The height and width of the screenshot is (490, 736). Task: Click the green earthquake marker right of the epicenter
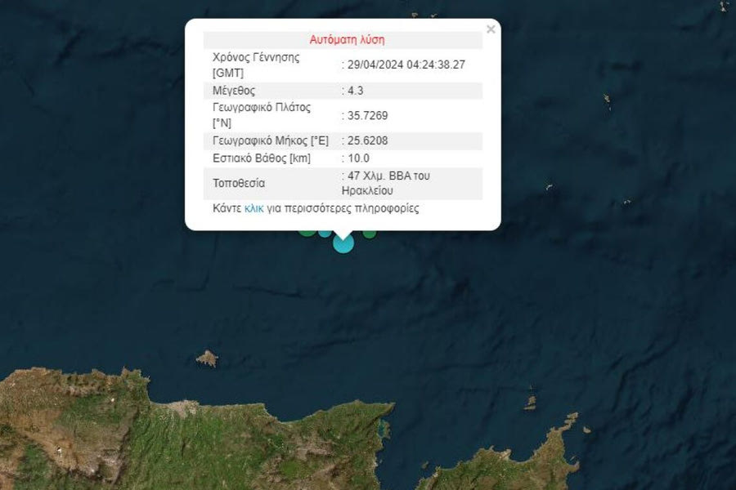click(x=370, y=233)
